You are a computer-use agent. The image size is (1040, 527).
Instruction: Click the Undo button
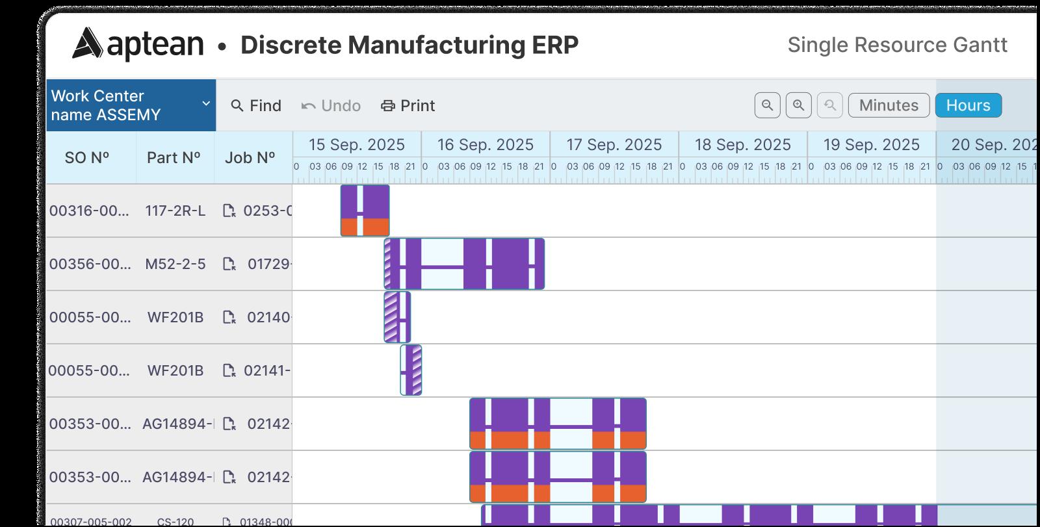tap(331, 106)
